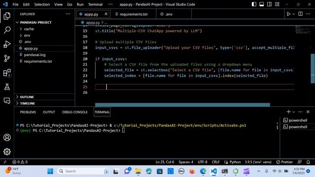The height and width of the screenshot is (177, 315).
Task: Open notifications bell in status bar
Action: (x=308, y=162)
